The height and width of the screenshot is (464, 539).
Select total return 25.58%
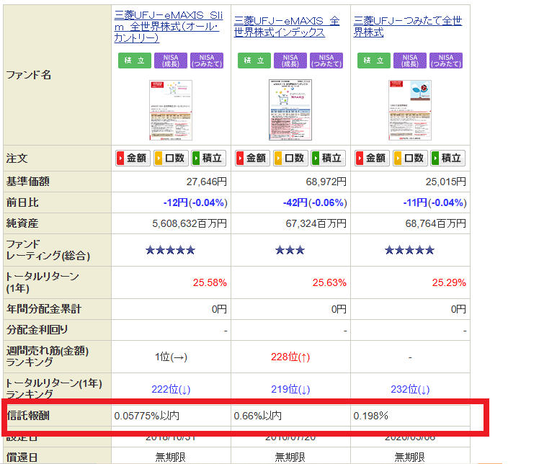click(x=210, y=282)
